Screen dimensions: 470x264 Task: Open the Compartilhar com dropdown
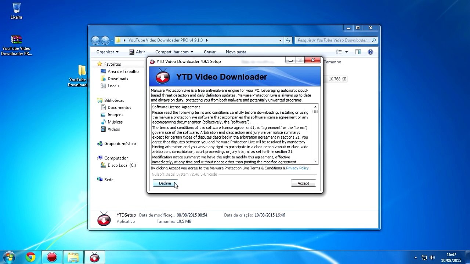(174, 52)
